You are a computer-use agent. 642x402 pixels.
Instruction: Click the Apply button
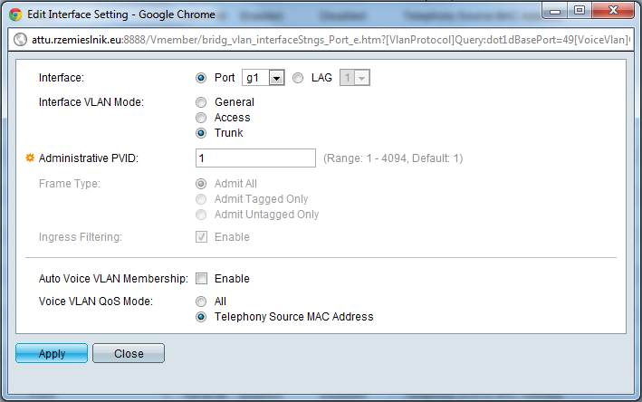pos(52,354)
